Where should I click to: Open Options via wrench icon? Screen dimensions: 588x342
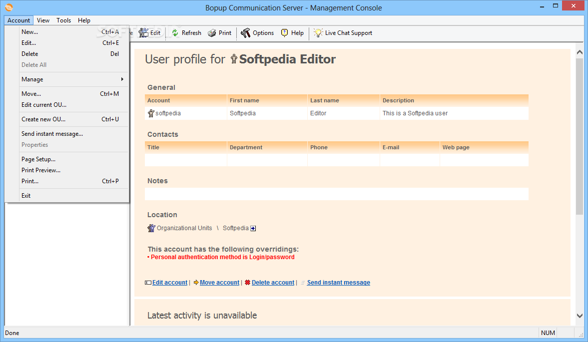(245, 33)
